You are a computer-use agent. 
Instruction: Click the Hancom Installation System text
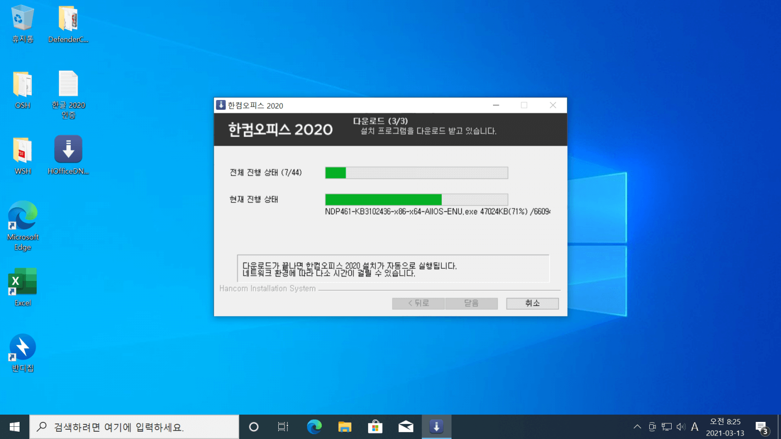click(267, 289)
